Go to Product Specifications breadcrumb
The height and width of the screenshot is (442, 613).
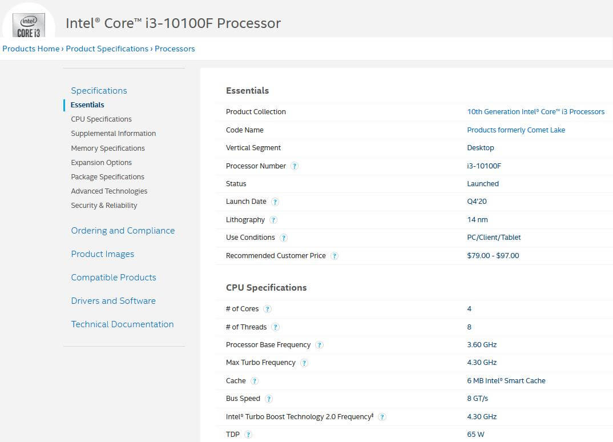[x=107, y=49]
